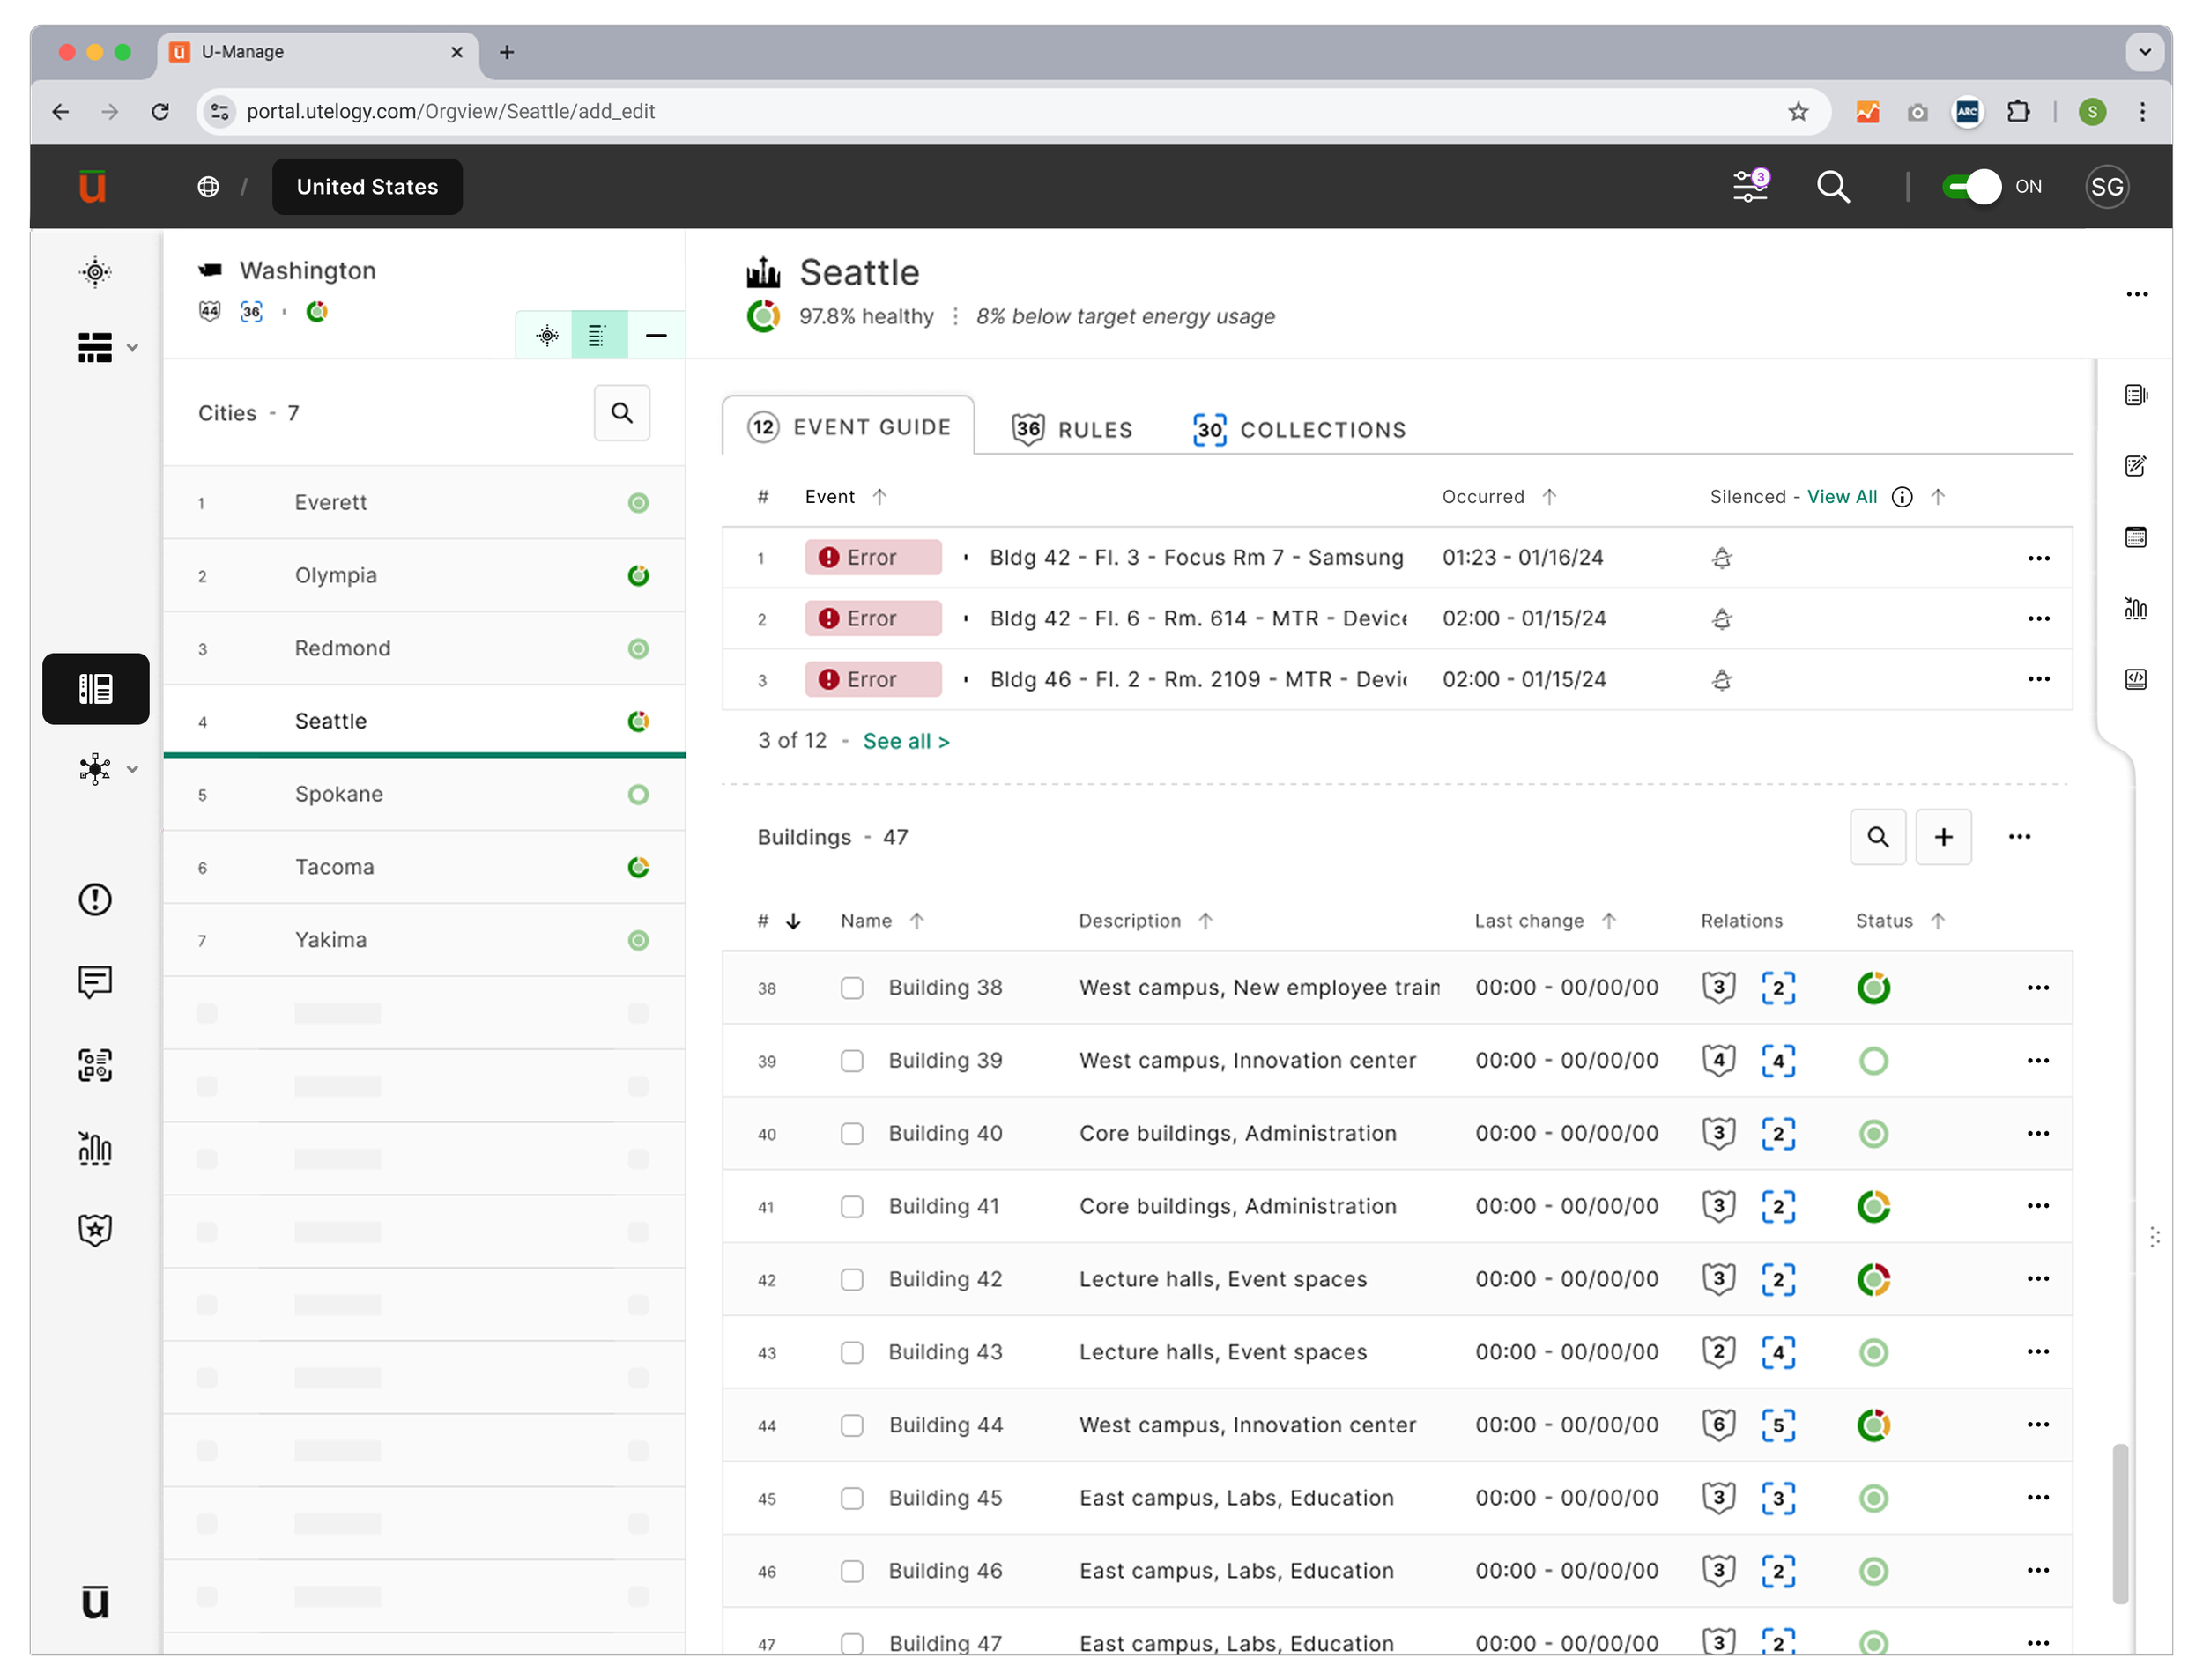Image resolution: width=2203 pixels, height=1680 pixels.
Task: Toggle the ON switch in the header
Action: tap(1971, 187)
